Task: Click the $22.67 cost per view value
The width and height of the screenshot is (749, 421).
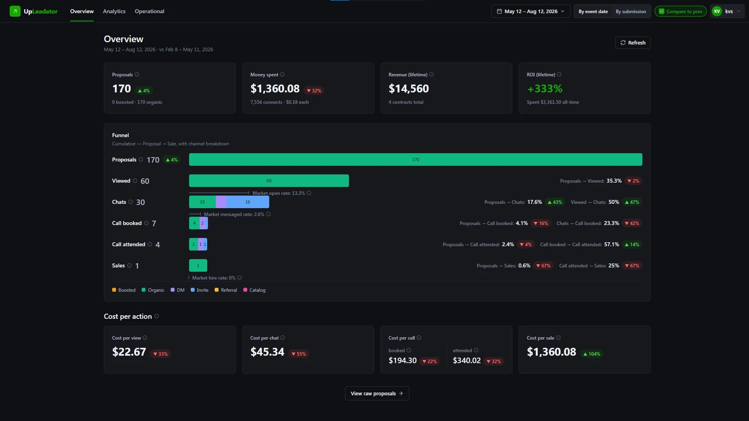Action: click(129, 352)
